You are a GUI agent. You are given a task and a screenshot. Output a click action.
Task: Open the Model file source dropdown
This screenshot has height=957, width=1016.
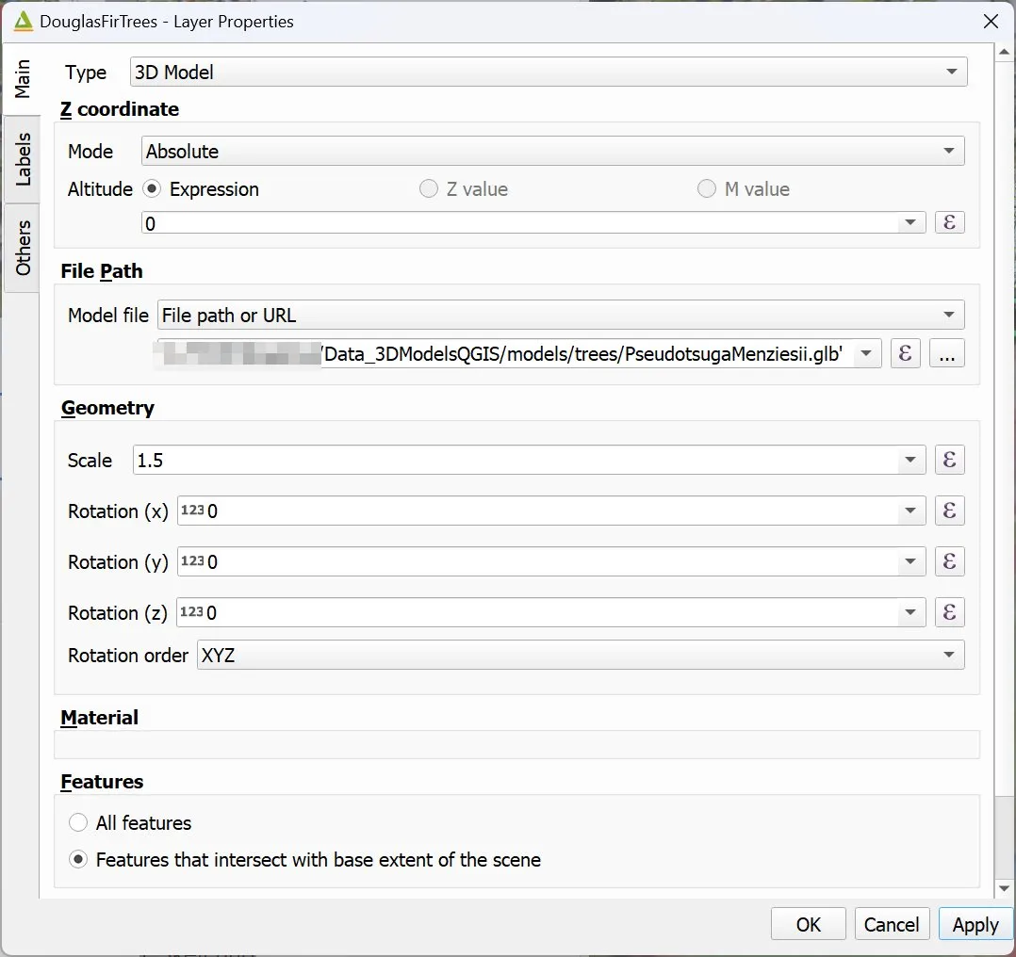tap(561, 316)
